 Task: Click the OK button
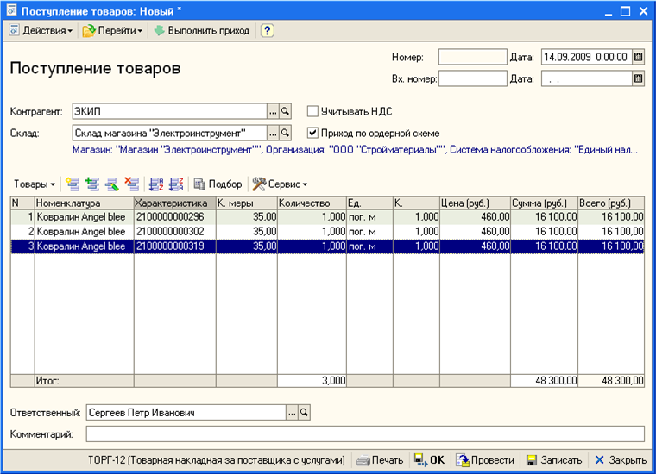pos(429,460)
